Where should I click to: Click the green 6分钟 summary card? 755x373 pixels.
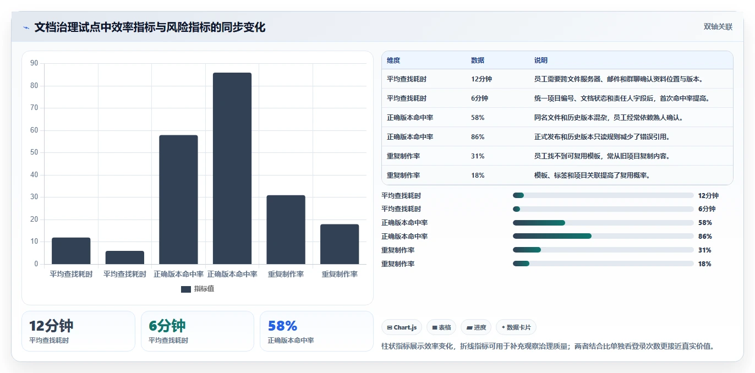tap(198, 331)
